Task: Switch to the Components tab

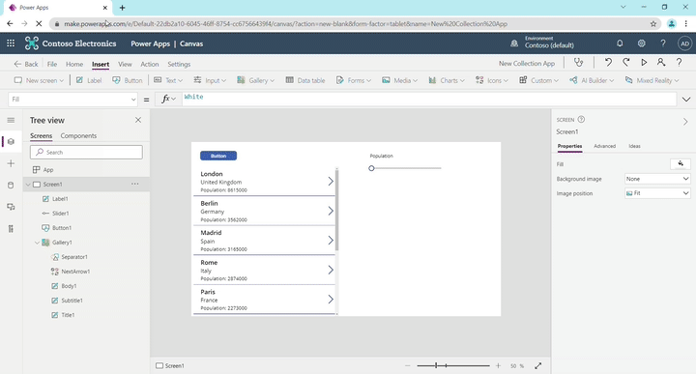Action: tap(78, 135)
